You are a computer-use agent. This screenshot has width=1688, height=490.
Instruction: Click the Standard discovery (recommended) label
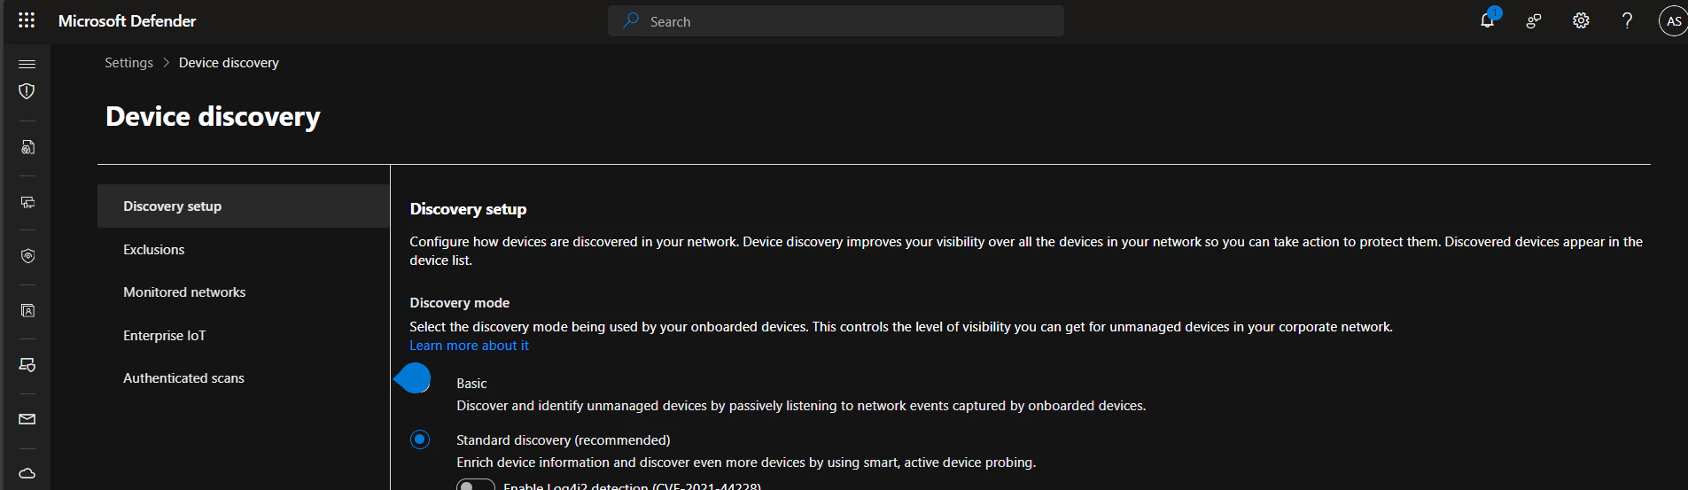[x=563, y=440]
